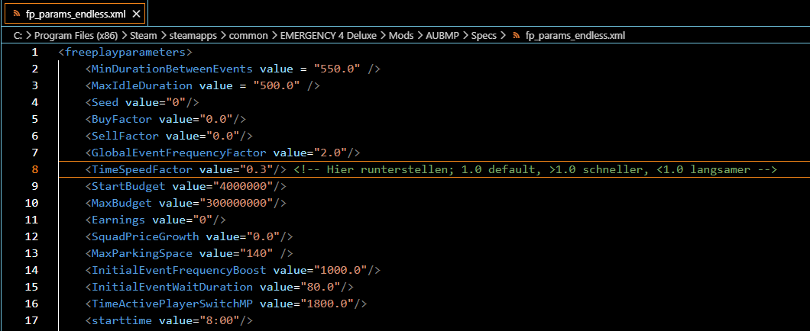
Task: Click the BuyFactor tag name
Action: click(122, 119)
